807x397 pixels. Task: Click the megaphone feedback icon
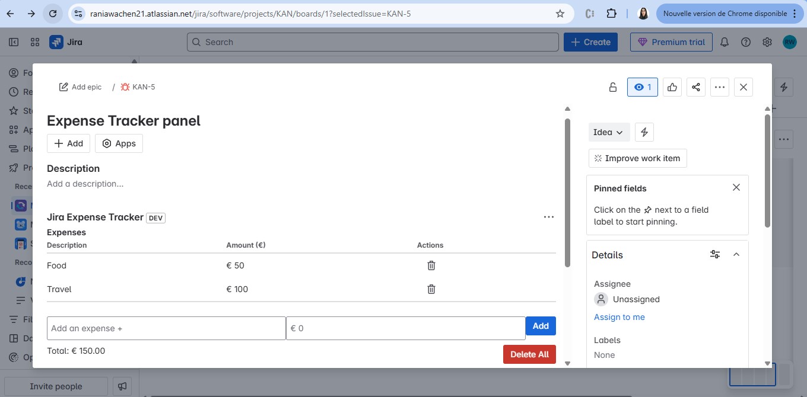(122, 386)
